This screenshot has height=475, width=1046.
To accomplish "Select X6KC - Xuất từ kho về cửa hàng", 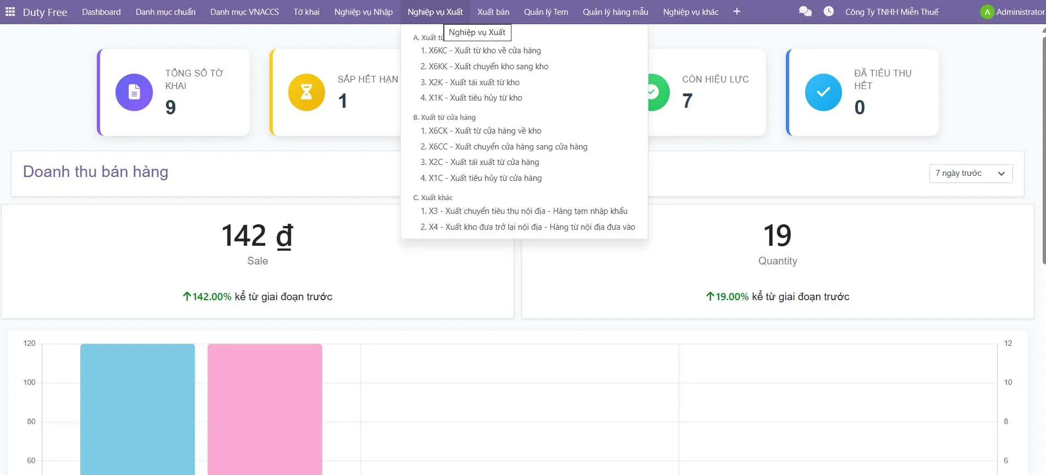I will click(x=480, y=51).
